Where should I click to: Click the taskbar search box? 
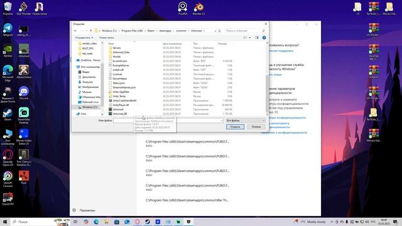point(40,222)
